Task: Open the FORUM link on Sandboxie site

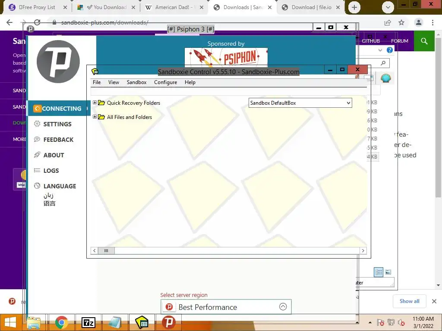Action: click(x=399, y=41)
